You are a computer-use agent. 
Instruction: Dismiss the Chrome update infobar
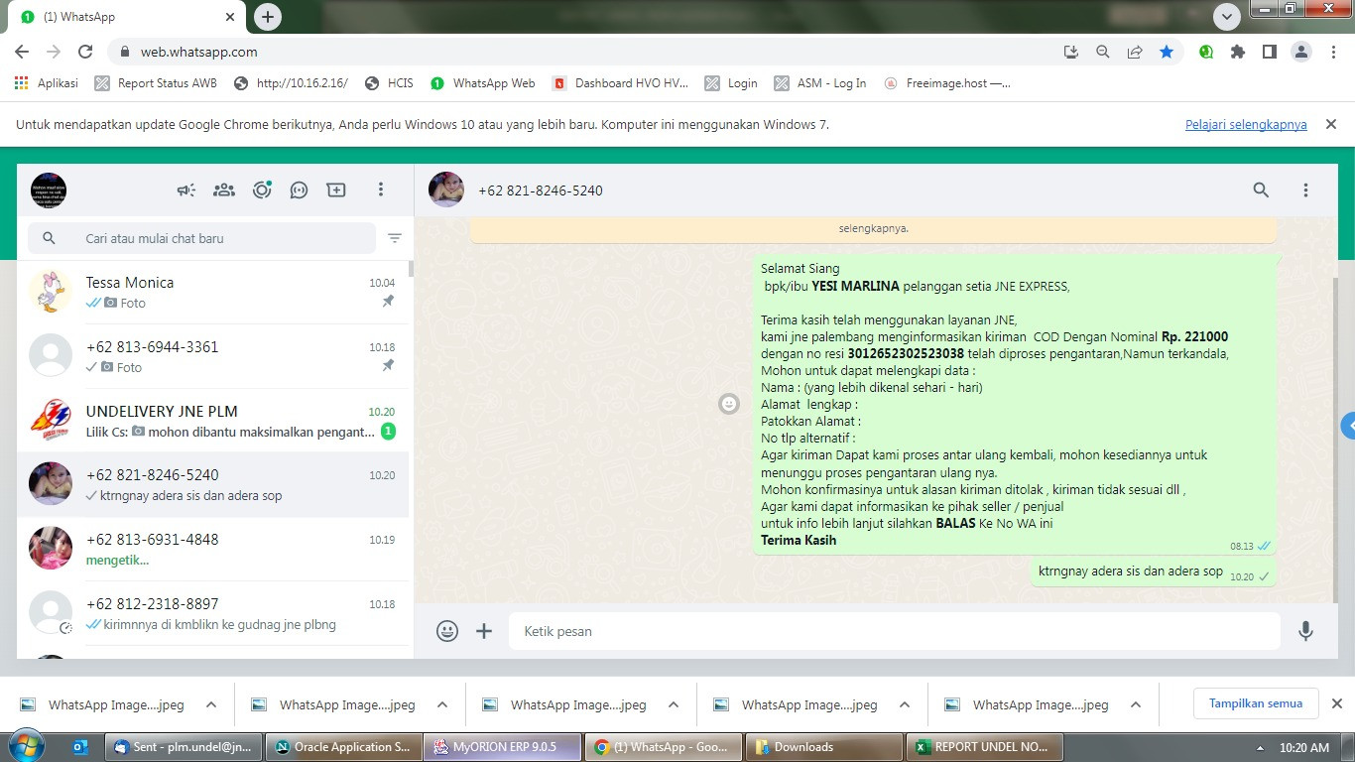pyautogui.click(x=1331, y=124)
